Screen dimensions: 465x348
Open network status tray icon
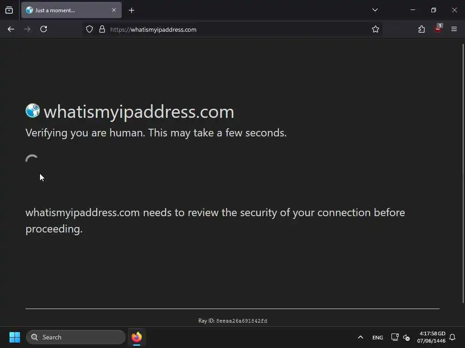pos(395,337)
